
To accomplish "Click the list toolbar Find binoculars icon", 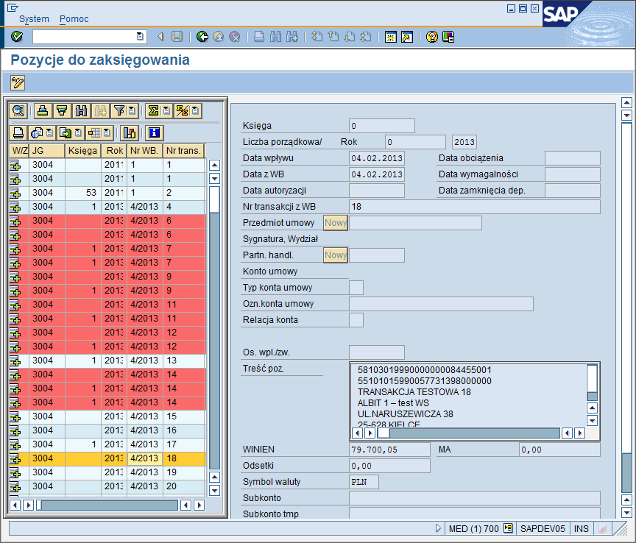I will click(81, 110).
